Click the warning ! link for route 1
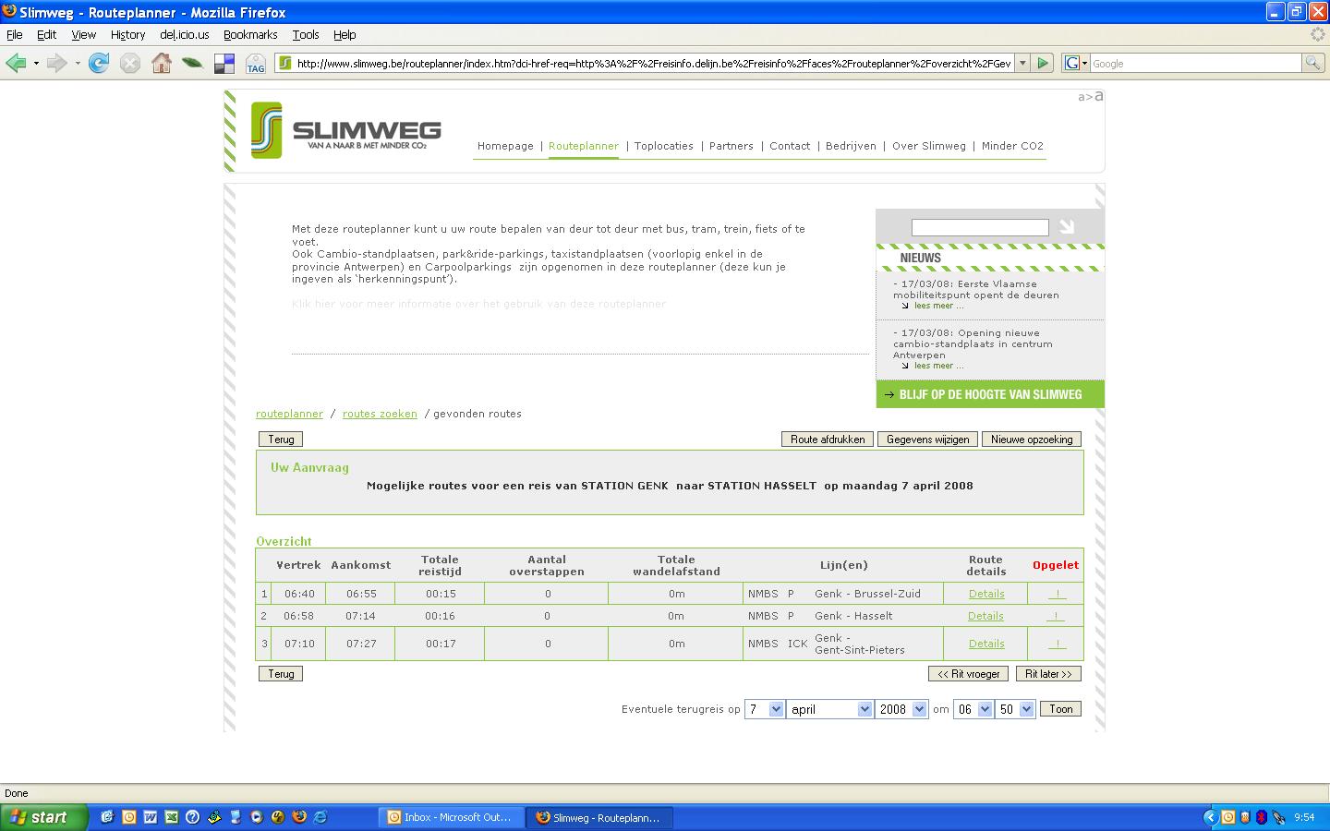Viewport: 1330px width, 831px height. pyautogui.click(x=1057, y=594)
